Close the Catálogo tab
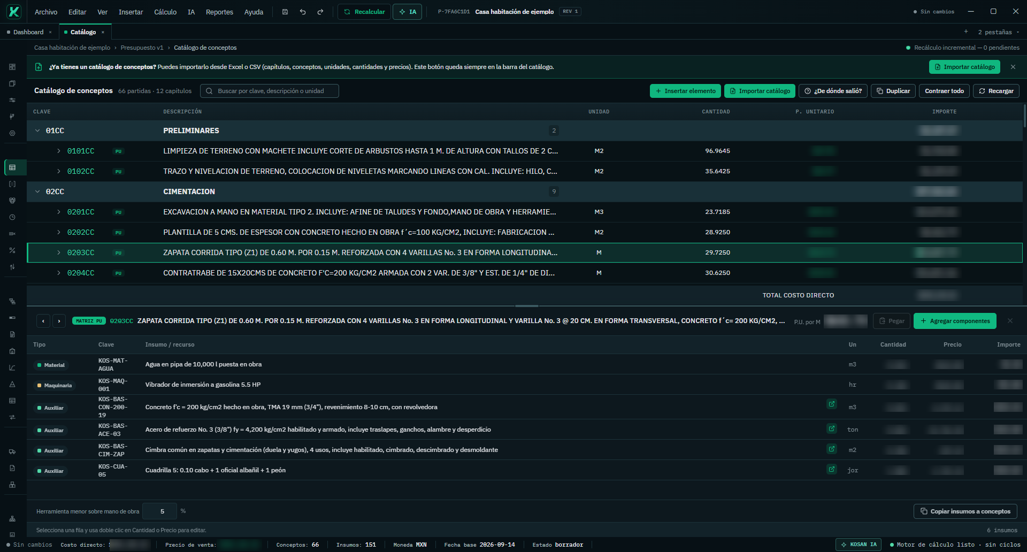1027x552 pixels. pos(103,32)
